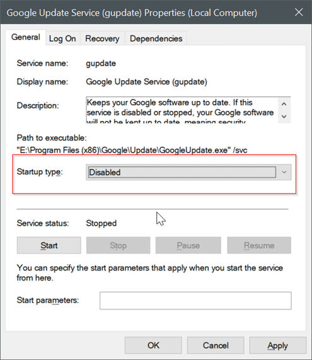Click the Start service button

pos(49,245)
